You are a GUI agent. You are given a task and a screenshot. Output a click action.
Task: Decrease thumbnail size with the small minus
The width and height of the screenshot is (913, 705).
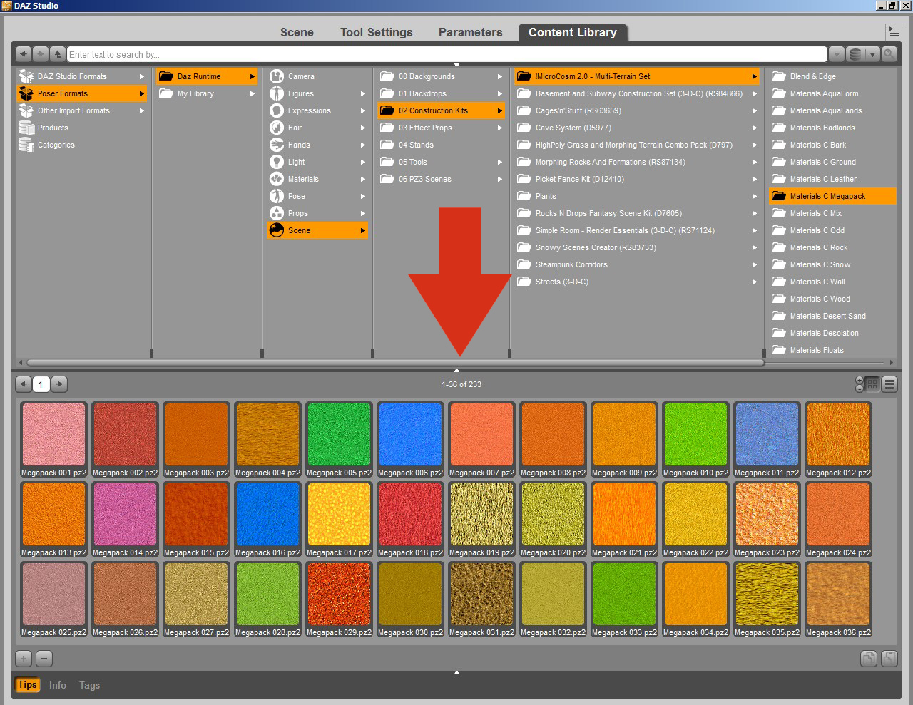click(x=859, y=388)
